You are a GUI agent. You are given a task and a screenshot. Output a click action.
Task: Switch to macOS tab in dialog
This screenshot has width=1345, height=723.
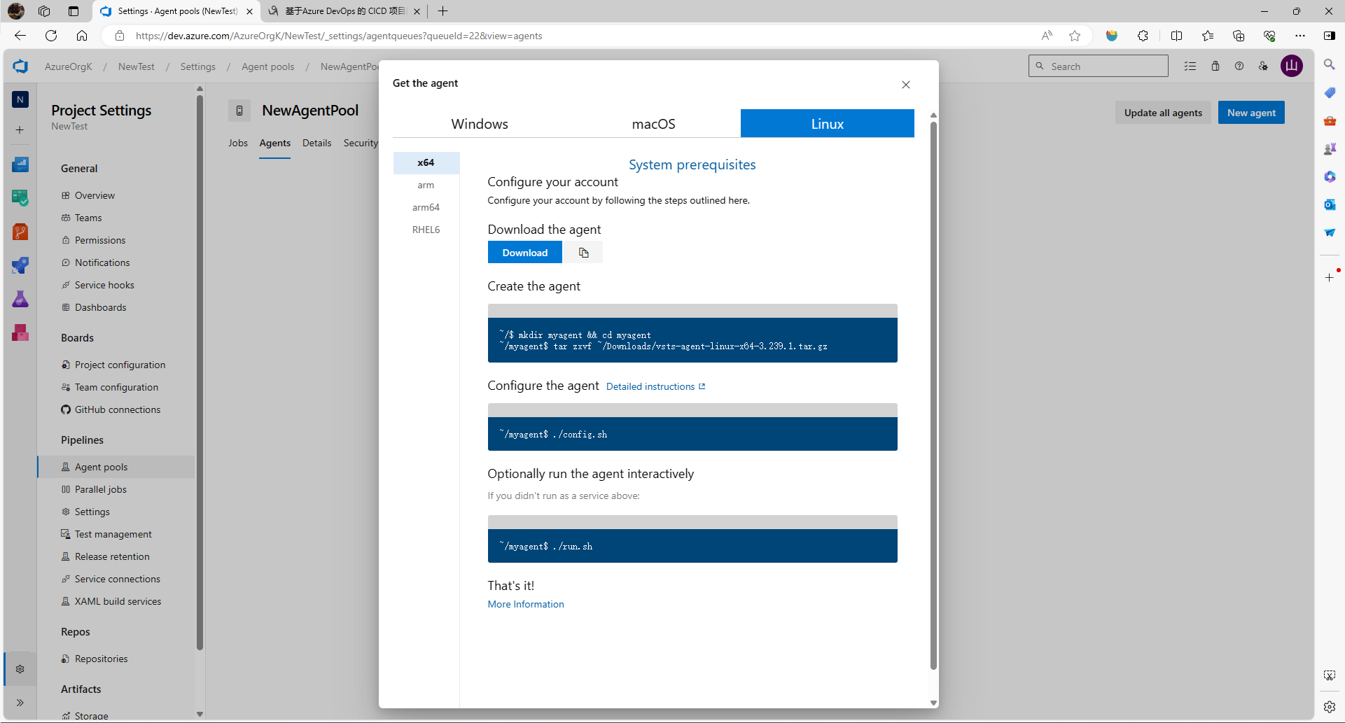[653, 124]
